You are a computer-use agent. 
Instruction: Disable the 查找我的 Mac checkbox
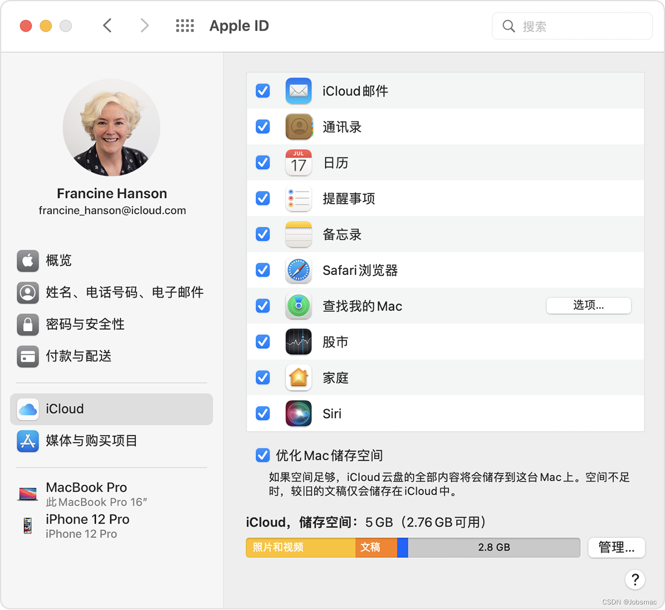click(x=263, y=306)
